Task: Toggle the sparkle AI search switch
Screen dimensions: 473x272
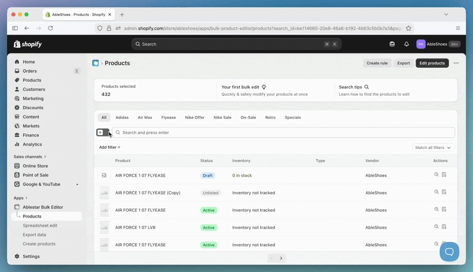Action: point(103,132)
